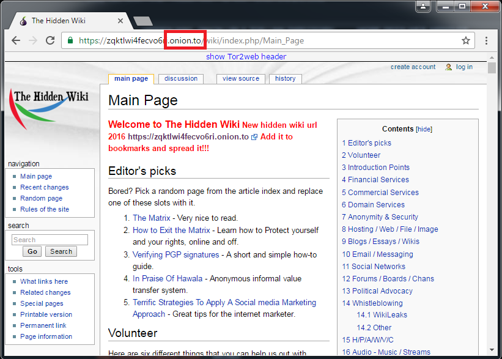Click the Hidden Wiki logo image
The height and width of the screenshot is (359, 502).
point(50,109)
